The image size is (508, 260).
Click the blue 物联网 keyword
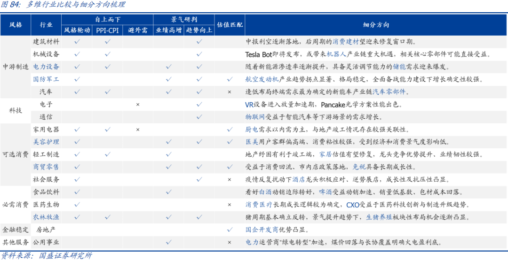(255, 117)
